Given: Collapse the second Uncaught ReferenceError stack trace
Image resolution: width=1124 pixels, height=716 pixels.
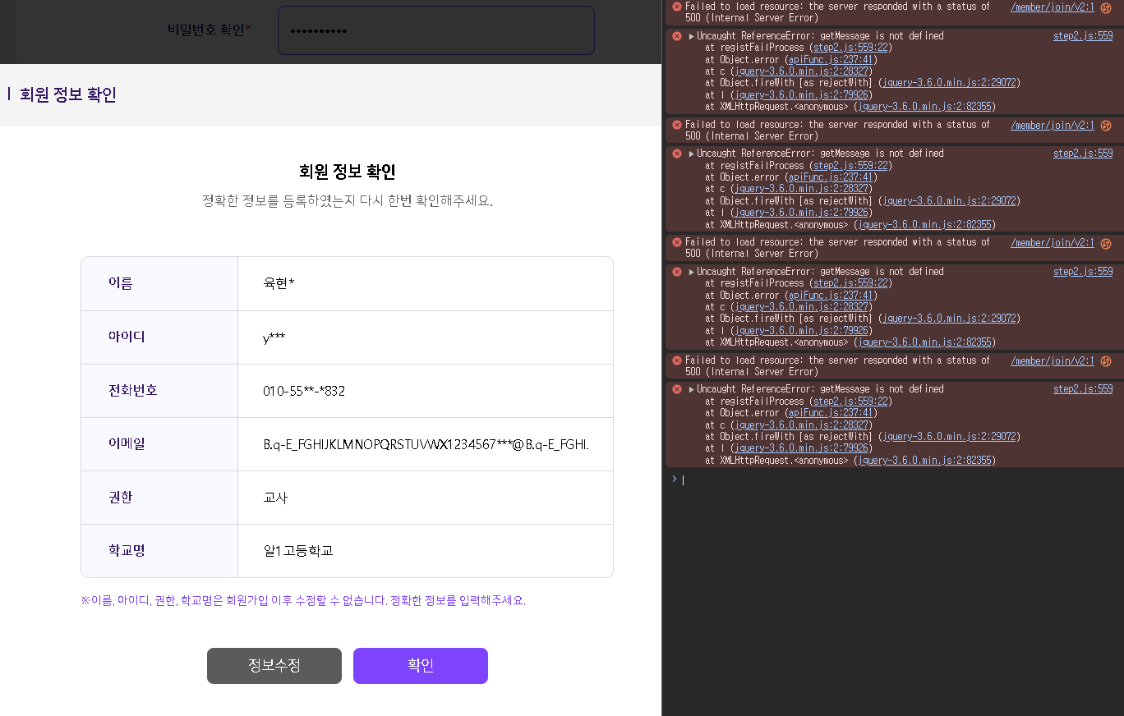Looking at the screenshot, I should coord(692,154).
